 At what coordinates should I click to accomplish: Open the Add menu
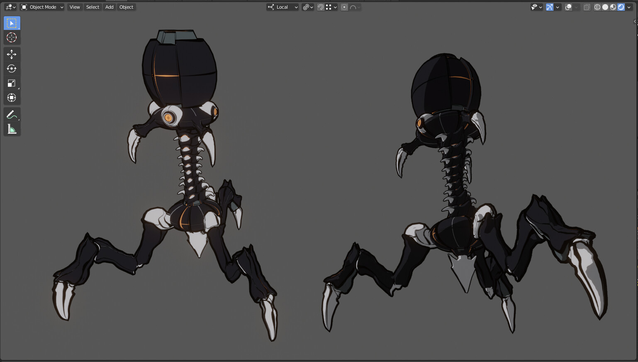[109, 7]
